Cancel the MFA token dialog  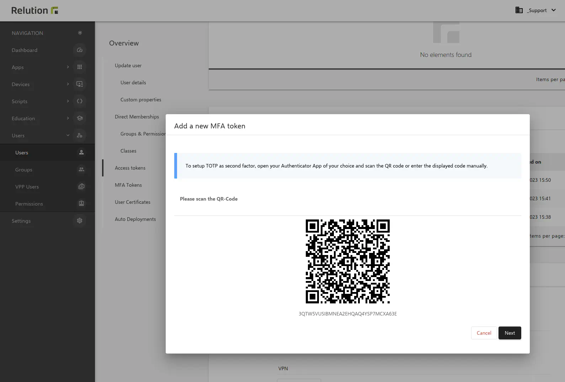484,333
